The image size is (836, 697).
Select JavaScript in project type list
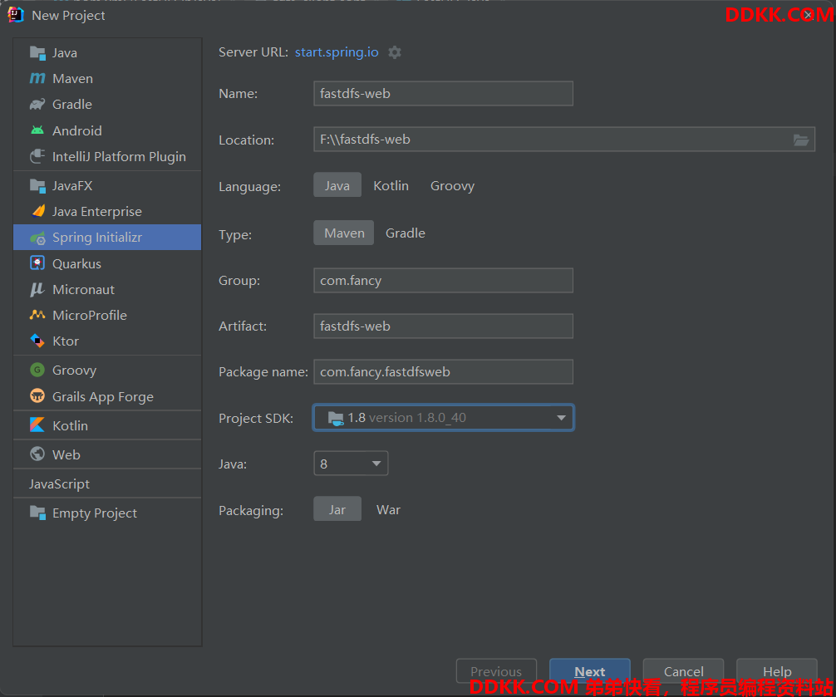click(107, 483)
